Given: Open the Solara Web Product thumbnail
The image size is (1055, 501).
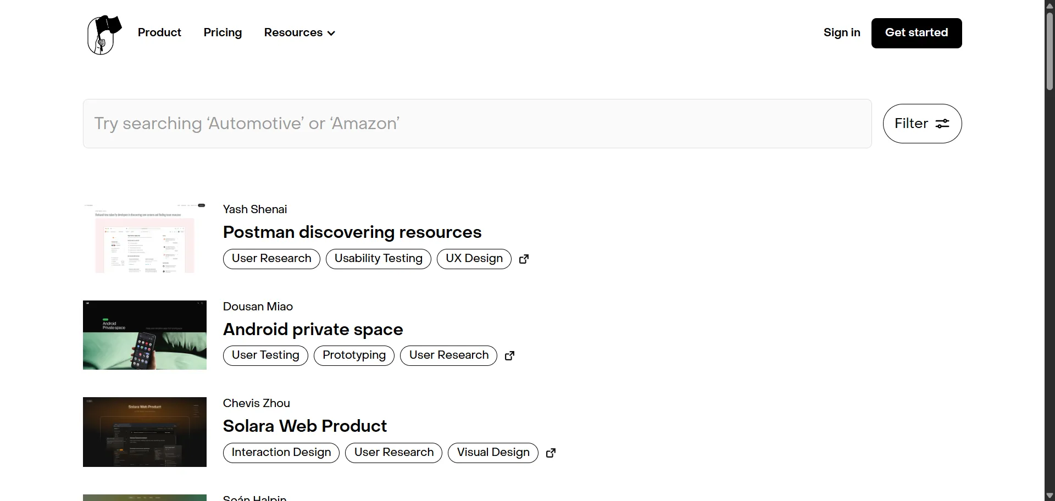Looking at the screenshot, I should pyautogui.click(x=145, y=432).
